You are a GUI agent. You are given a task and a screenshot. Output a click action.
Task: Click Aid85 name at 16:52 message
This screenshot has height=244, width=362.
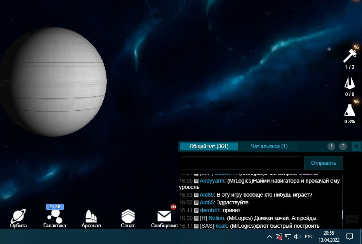tap(207, 202)
